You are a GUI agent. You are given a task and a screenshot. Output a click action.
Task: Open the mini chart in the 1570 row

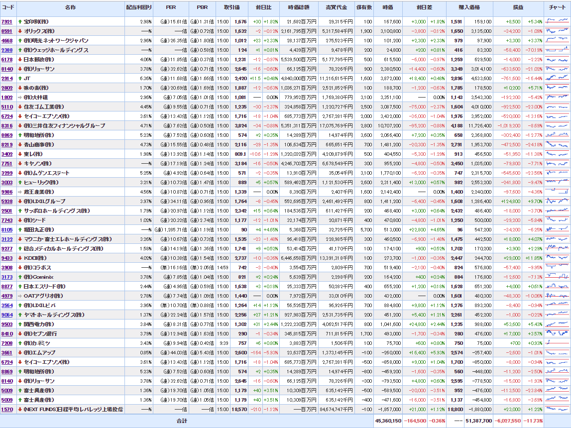557,410
